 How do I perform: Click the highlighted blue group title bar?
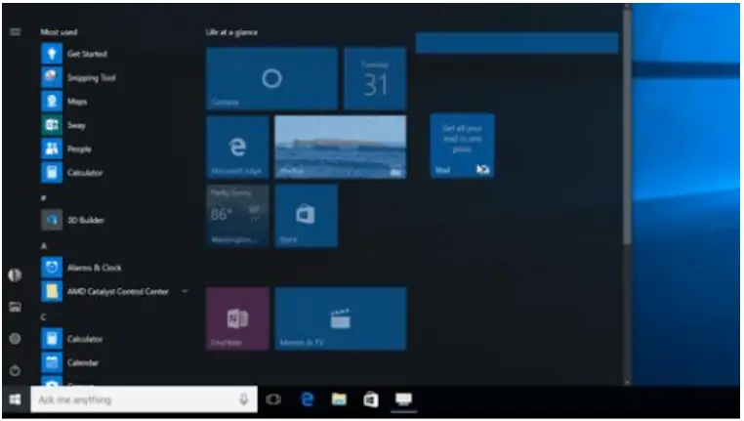(517, 43)
